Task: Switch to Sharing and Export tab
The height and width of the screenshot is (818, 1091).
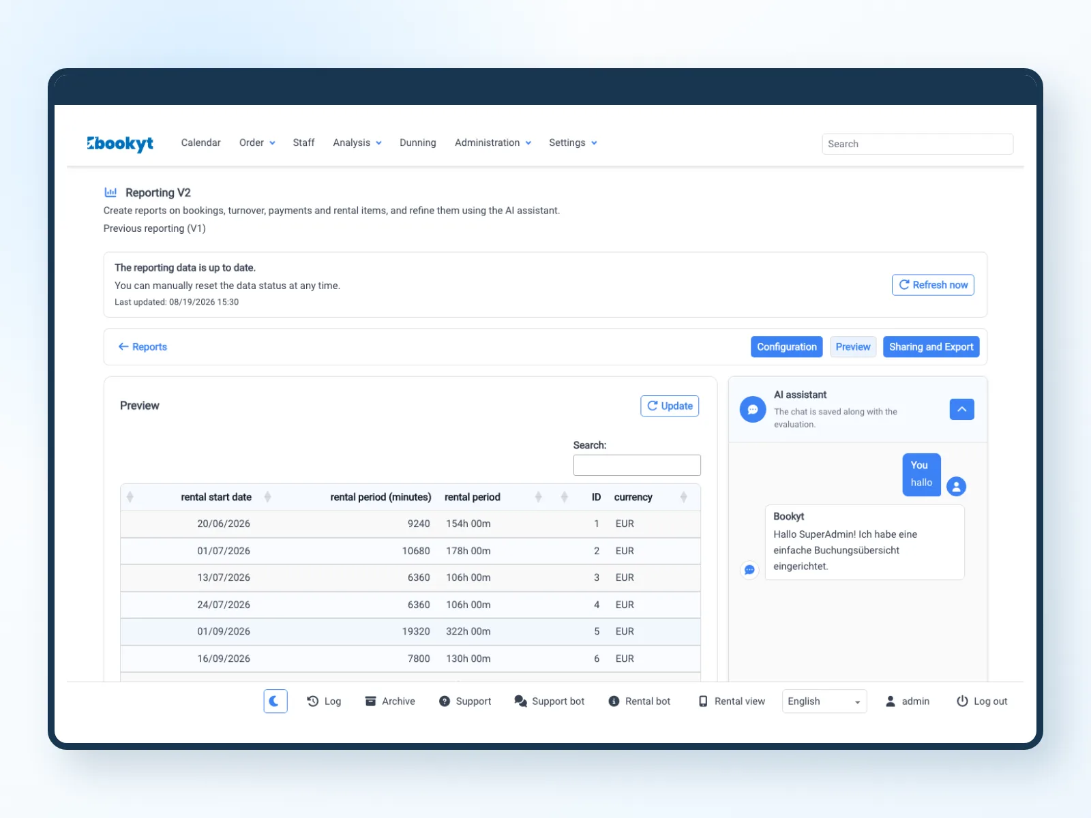Action: click(x=931, y=347)
